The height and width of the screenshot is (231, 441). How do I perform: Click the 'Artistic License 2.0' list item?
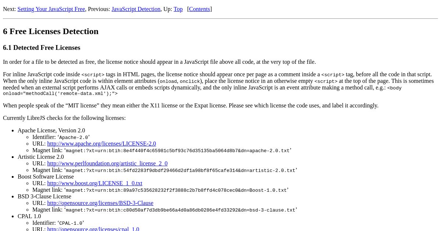tap(40, 157)
